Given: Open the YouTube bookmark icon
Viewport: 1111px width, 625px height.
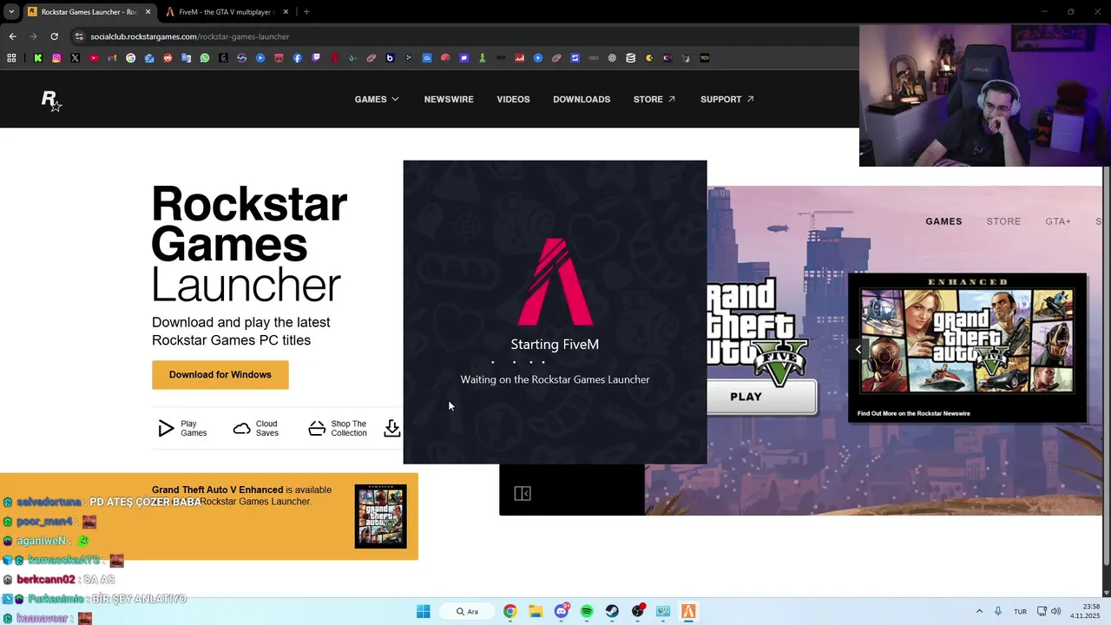Looking at the screenshot, I should pyautogui.click(x=94, y=58).
